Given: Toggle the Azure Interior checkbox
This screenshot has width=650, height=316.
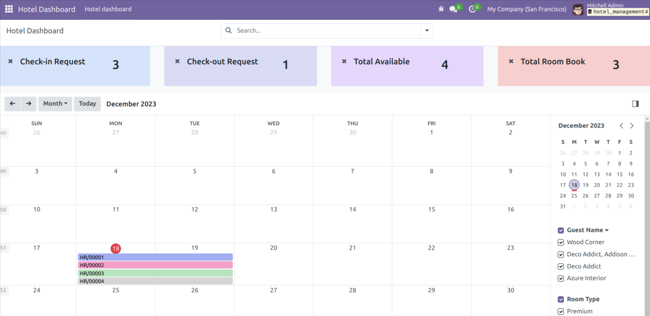Looking at the screenshot, I should (x=561, y=278).
